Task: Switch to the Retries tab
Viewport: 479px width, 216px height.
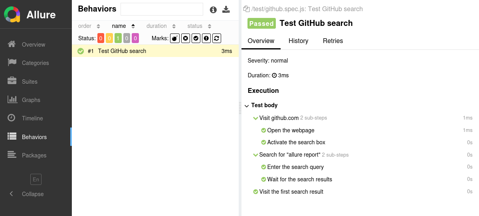Action: coord(333,41)
